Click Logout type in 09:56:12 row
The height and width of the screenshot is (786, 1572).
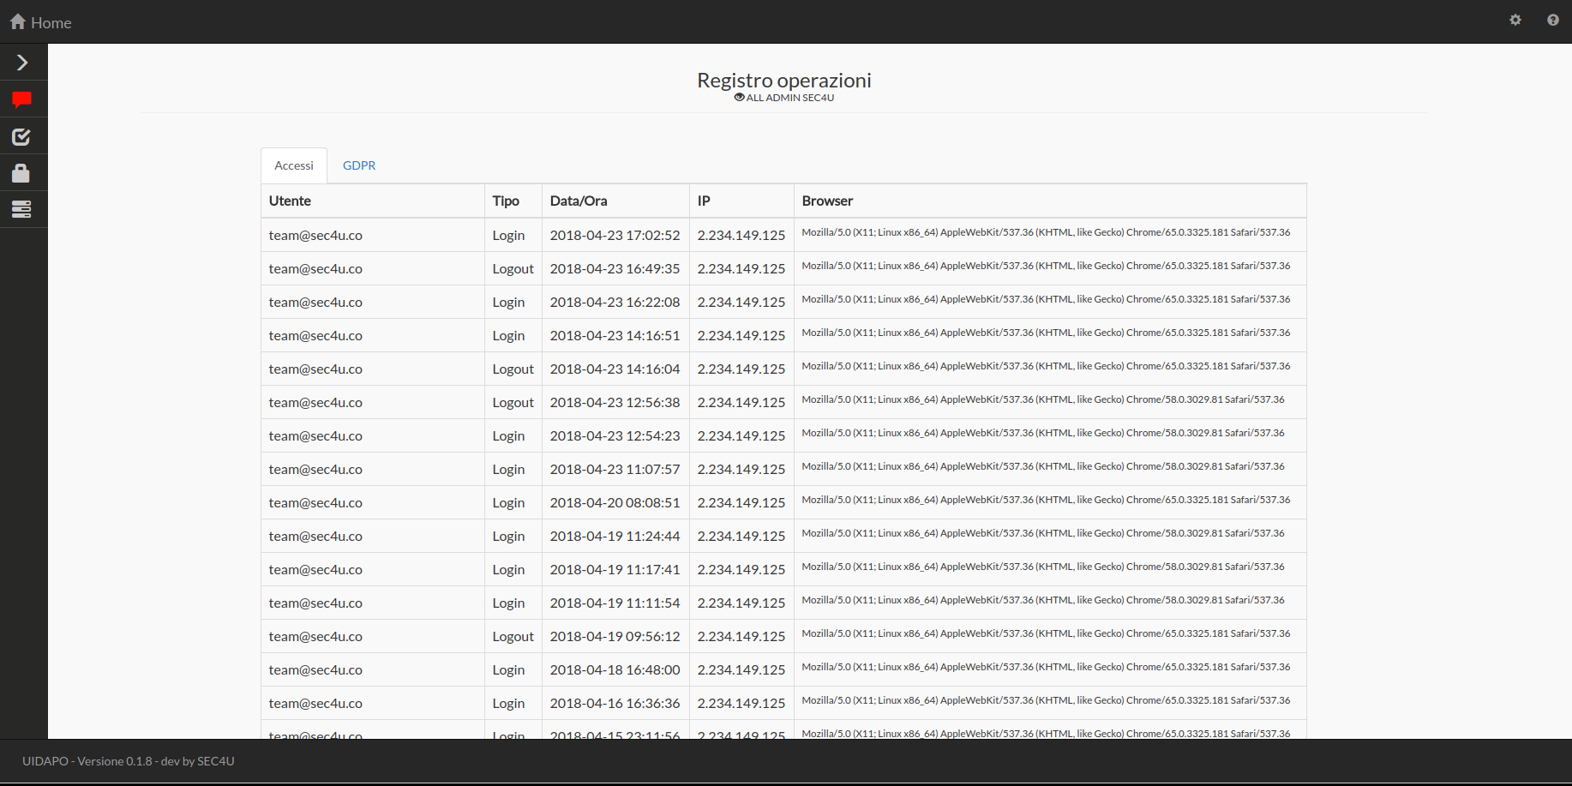coord(513,636)
